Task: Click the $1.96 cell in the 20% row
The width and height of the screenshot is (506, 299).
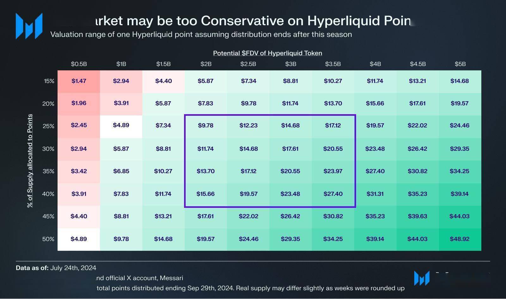Action: pyautogui.click(x=79, y=103)
